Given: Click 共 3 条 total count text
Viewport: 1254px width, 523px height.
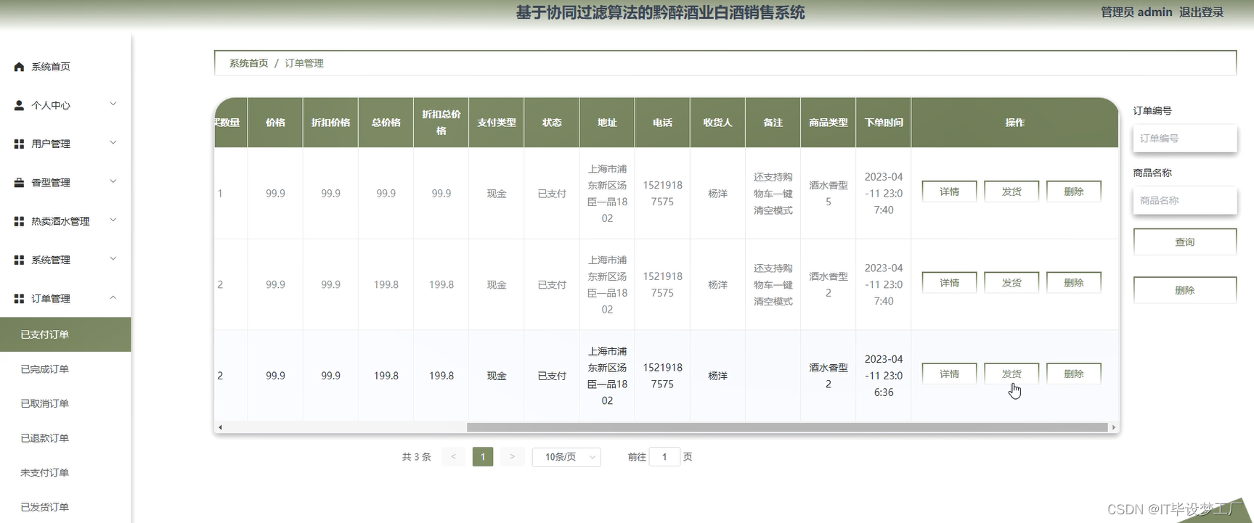Looking at the screenshot, I should (416, 457).
